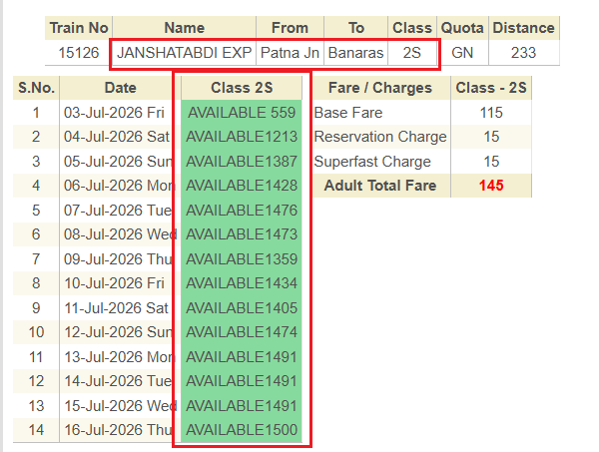Click the date 03-Jul-2026 Fri

pos(114,113)
